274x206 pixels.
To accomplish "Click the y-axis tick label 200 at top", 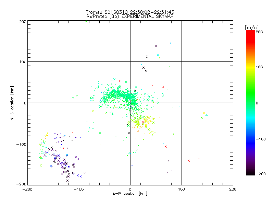I will [23, 22].
